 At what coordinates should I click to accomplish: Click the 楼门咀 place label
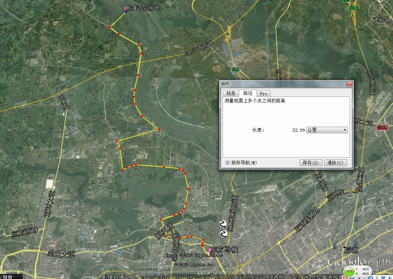(383, 20)
